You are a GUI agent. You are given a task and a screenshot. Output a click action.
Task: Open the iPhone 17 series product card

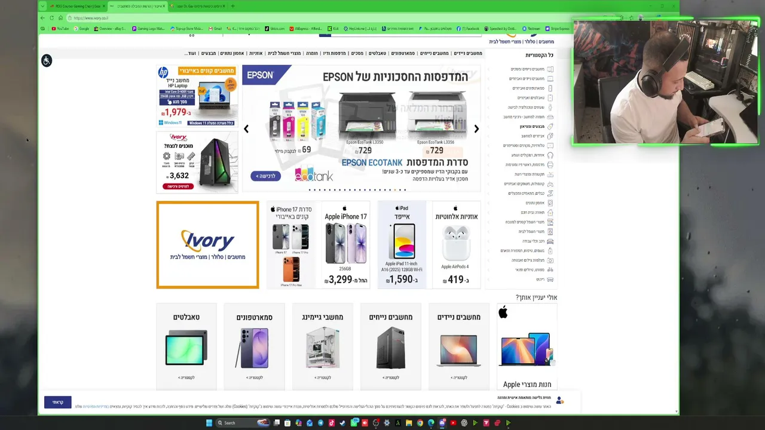coord(290,245)
